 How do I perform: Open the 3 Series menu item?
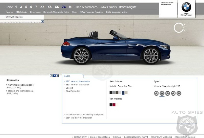tap(21, 7)
